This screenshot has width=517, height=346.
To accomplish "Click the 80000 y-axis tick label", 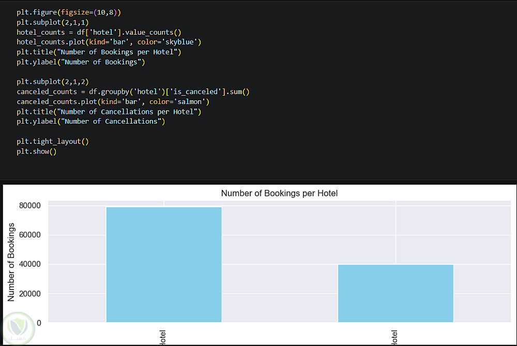I will tap(29, 206).
